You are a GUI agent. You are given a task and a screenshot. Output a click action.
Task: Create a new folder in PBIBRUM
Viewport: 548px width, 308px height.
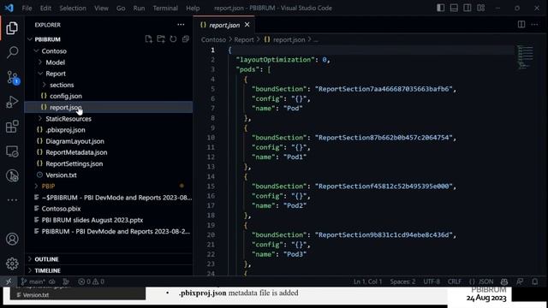pyautogui.click(x=161, y=39)
